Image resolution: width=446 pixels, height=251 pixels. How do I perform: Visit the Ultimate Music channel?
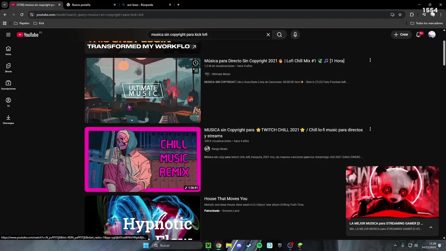point(221,74)
